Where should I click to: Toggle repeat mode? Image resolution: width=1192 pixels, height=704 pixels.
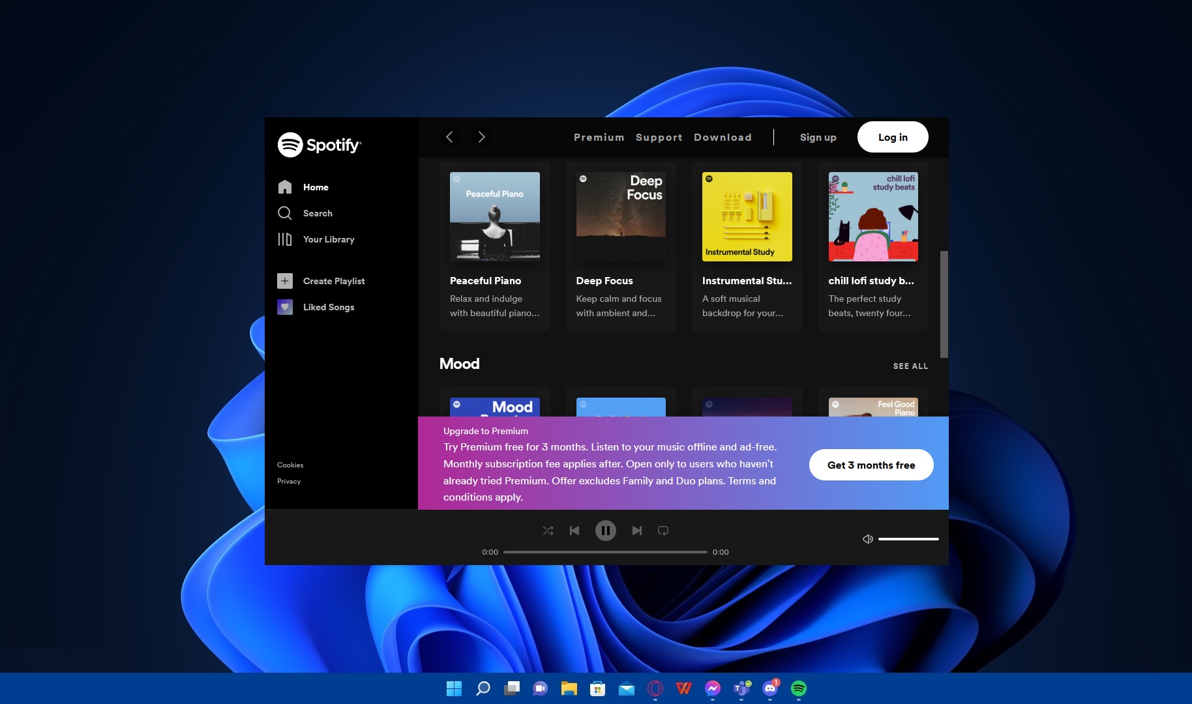pyautogui.click(x=663, y=531)
